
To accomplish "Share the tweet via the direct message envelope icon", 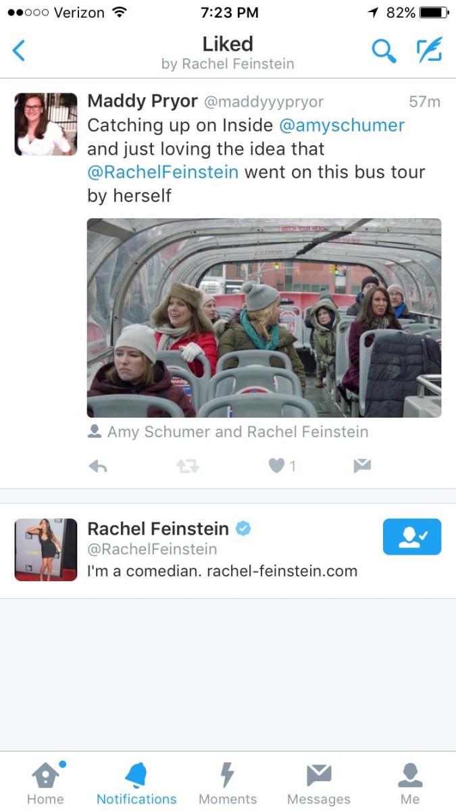I will click(x=362, y=466).
